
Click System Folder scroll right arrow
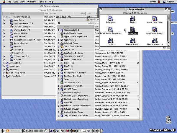(x=166, y=48)
